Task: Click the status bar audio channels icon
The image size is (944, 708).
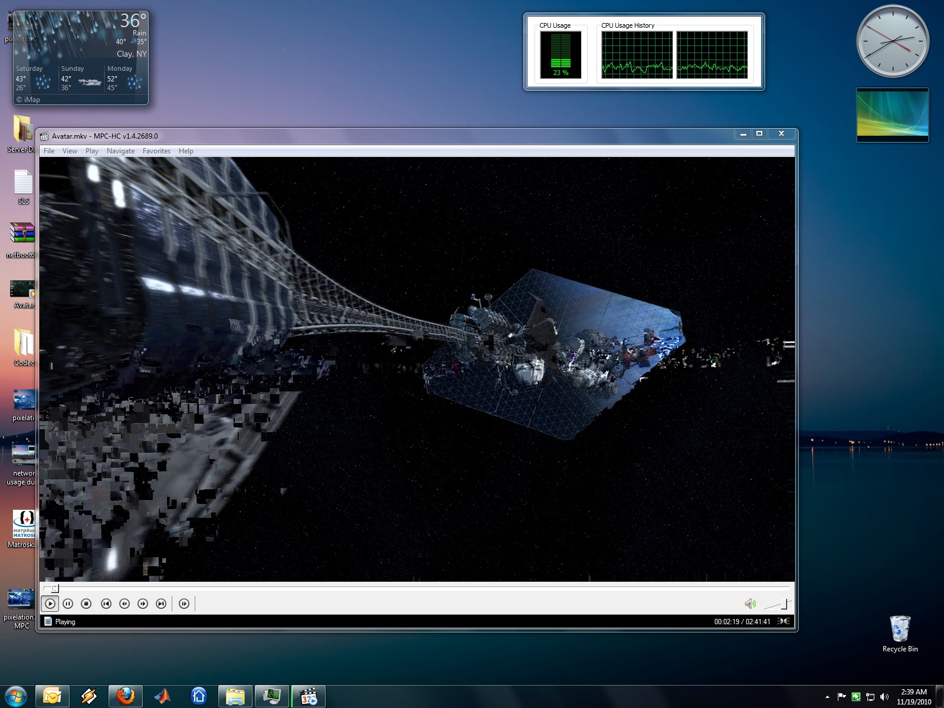Action: point(784,621)
